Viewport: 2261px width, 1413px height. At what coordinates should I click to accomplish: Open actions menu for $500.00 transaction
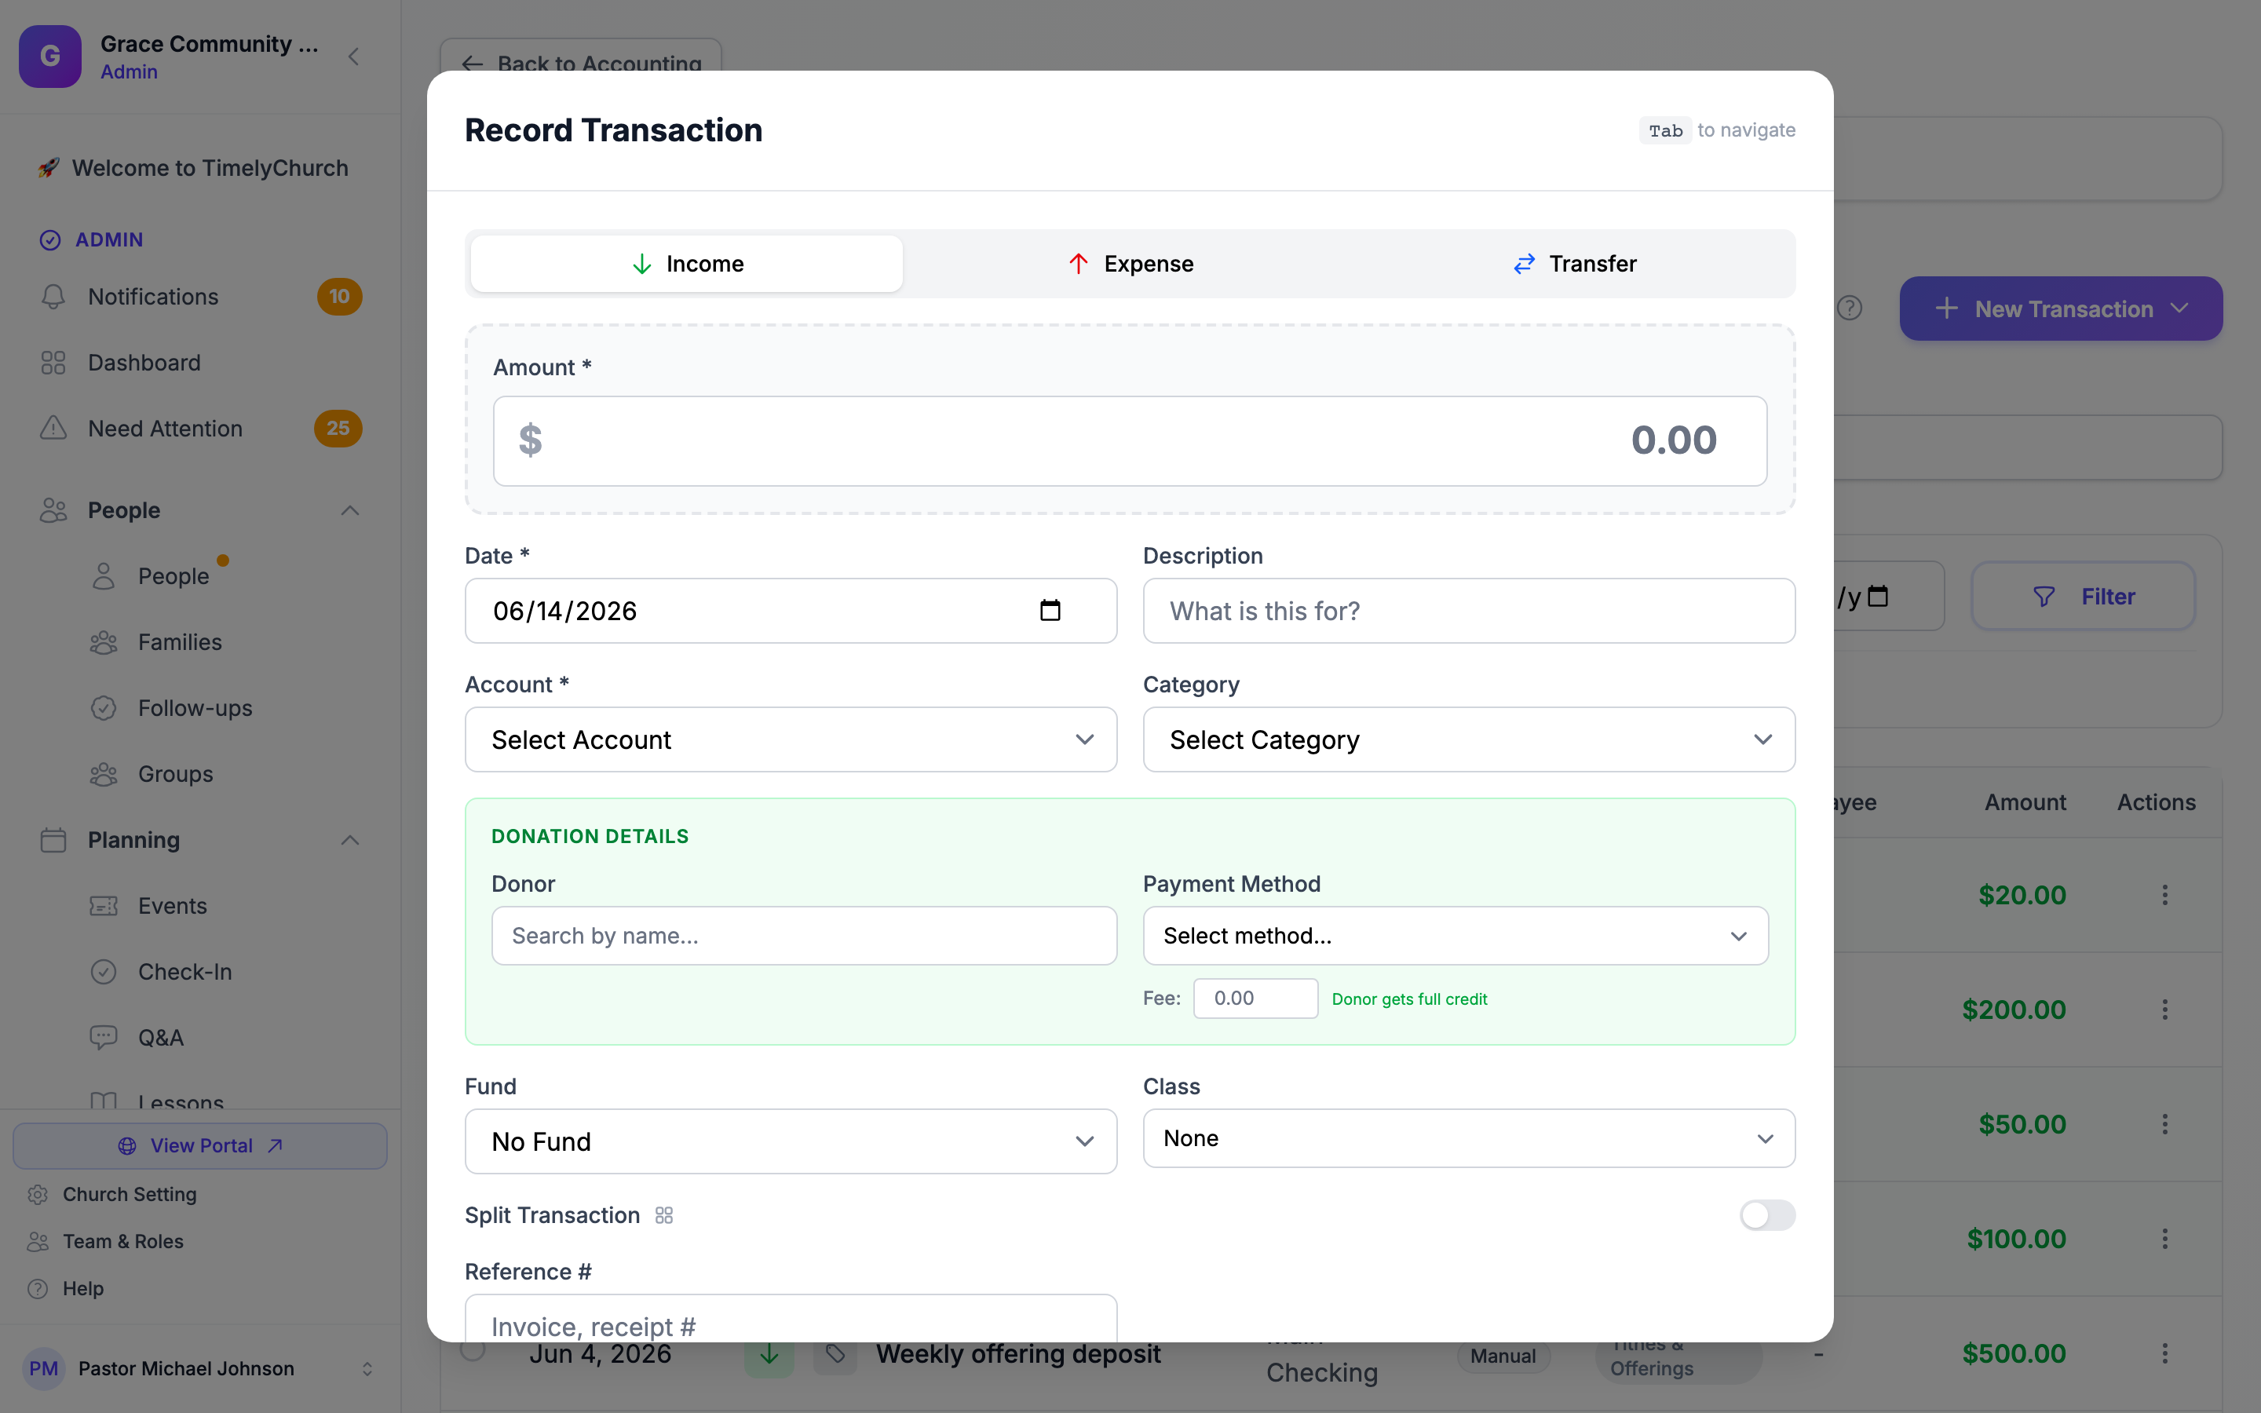(x=2164, y=1353)
